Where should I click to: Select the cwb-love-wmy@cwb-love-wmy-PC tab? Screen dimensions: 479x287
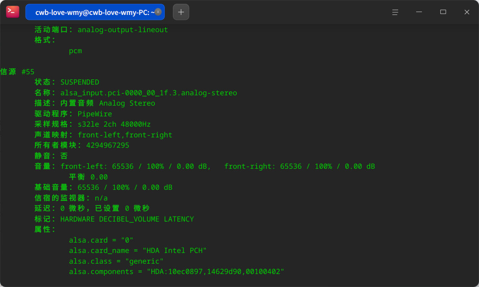tap(95, 12)
